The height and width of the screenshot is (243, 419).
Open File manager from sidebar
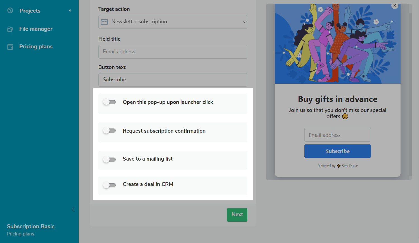pos(36,29)
